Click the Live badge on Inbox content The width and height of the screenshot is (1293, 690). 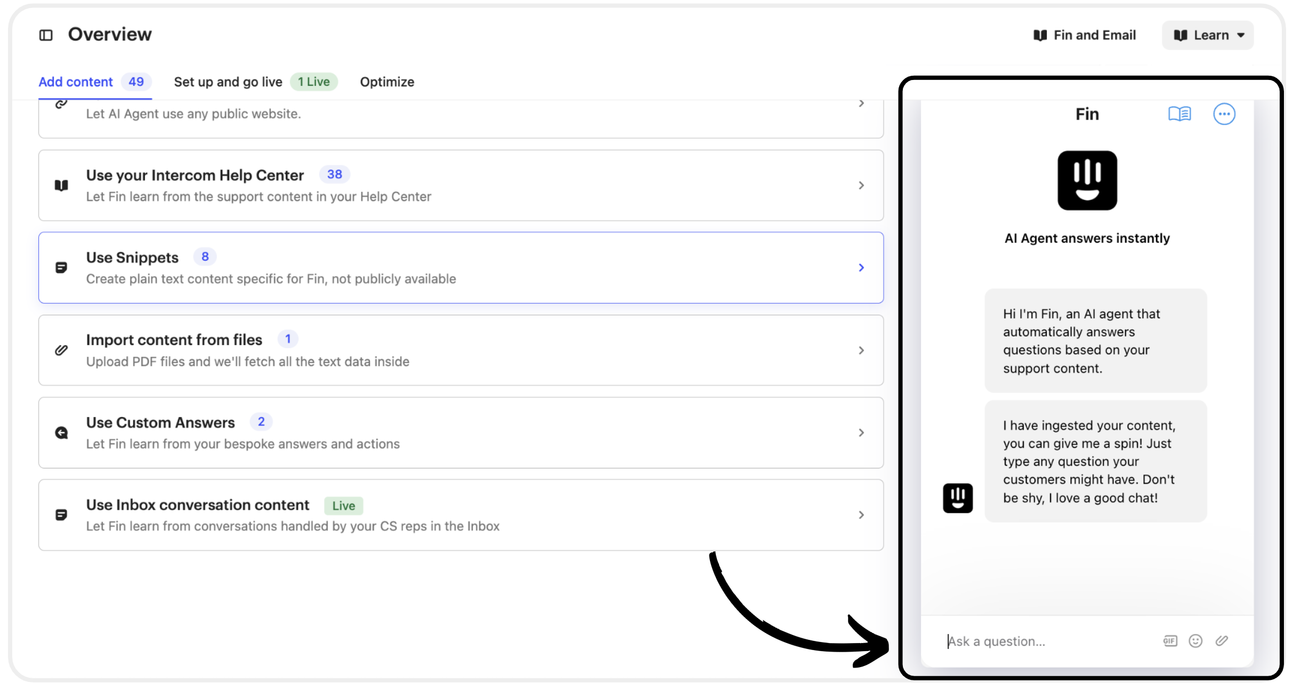pos(344,506)
